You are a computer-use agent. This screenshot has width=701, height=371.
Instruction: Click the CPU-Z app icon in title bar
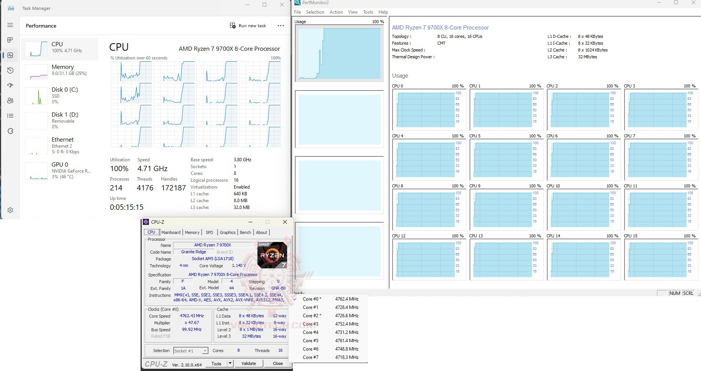[x=146, y=222]
